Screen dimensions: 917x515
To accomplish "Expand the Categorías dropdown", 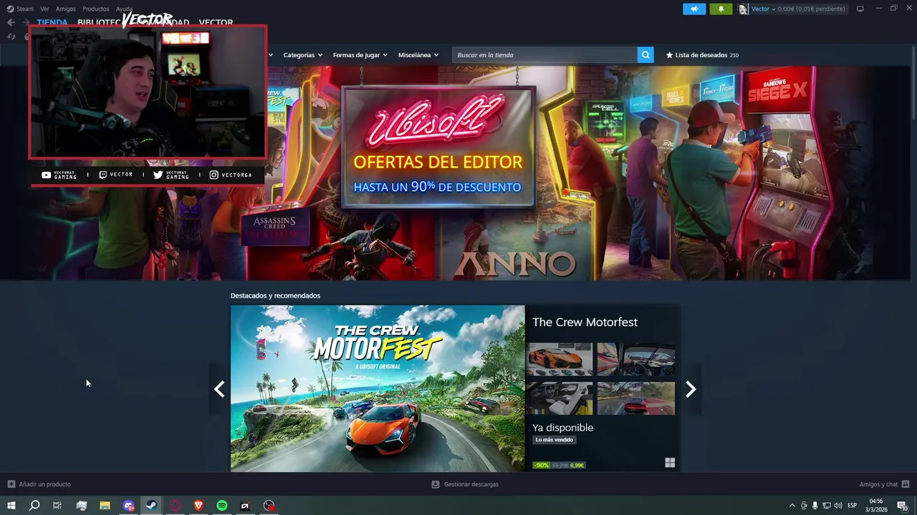I will [x=302, y=55].
